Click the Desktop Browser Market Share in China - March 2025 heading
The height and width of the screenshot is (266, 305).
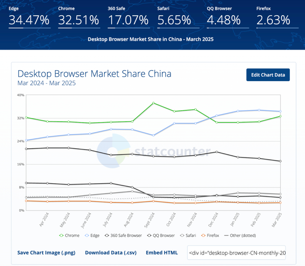151,39
